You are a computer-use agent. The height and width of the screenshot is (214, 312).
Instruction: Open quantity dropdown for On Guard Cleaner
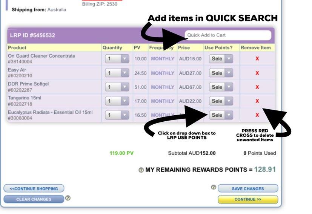coord(117,59)
